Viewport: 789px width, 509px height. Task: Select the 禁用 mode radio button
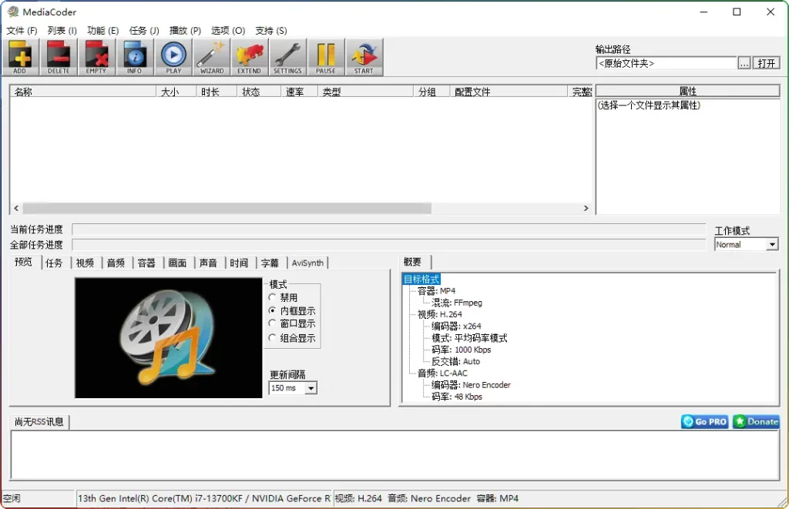272,297
